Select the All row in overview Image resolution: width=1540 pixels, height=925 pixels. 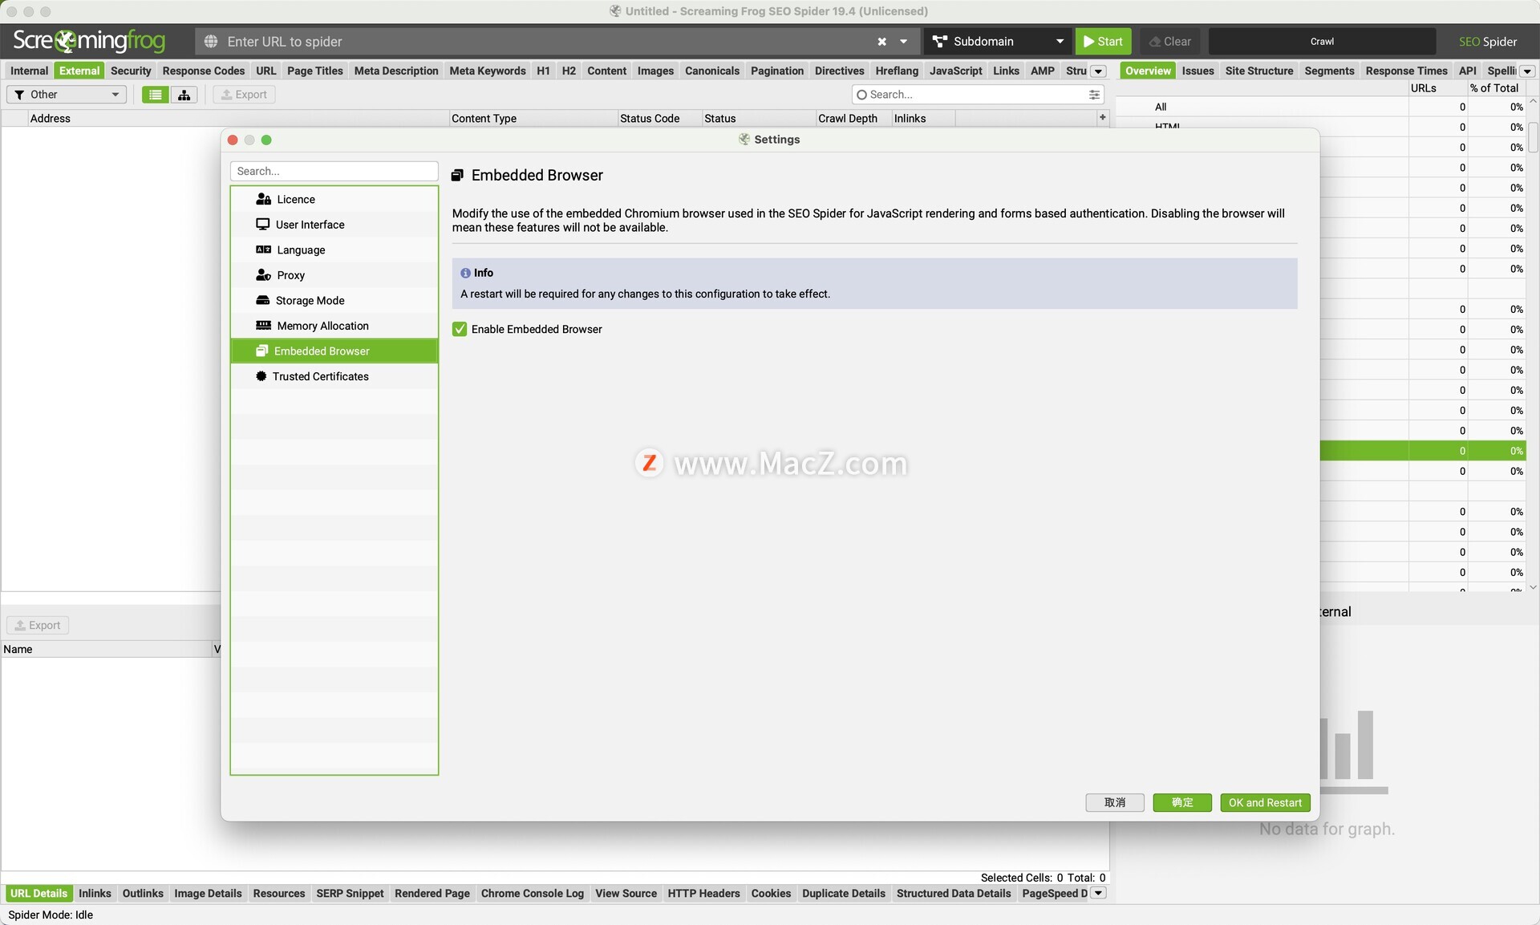1322,107
